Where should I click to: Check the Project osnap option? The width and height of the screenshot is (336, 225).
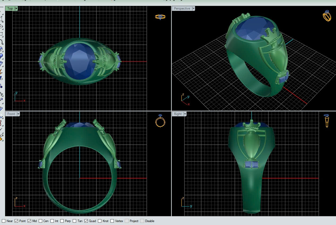coord(127,221)
